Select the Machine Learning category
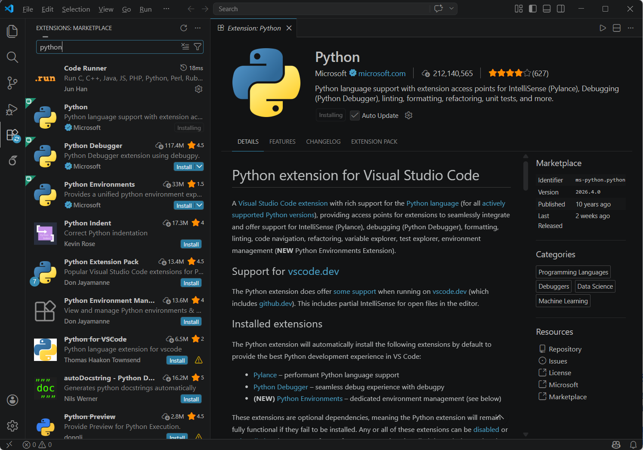This screenshot has width=643, height=450. [x=563, y=301]
